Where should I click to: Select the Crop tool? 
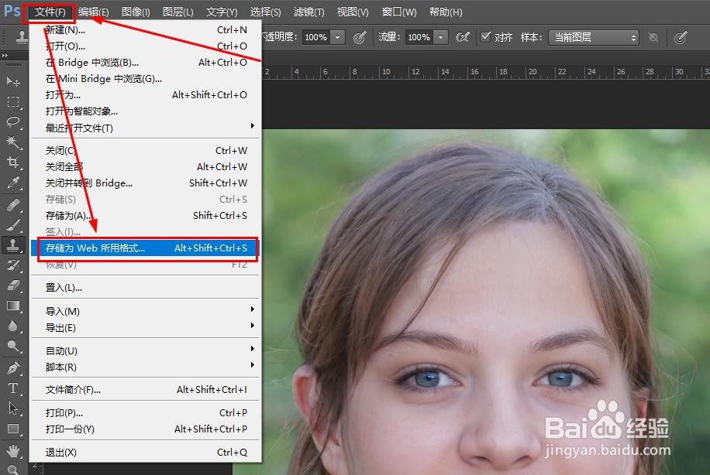coord(12,162)
